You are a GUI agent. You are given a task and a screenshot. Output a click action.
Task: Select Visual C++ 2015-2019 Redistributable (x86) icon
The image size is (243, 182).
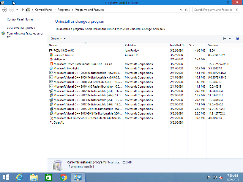coord(51,113)
